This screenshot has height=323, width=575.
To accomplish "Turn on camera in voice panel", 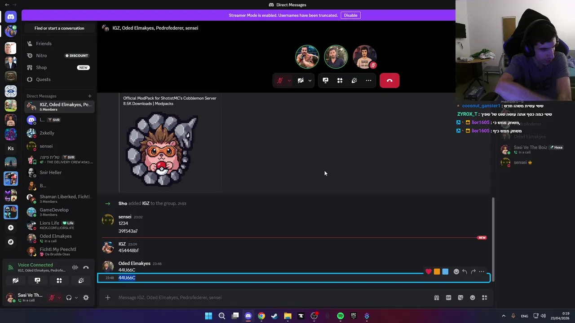I will tap(15, 280).
